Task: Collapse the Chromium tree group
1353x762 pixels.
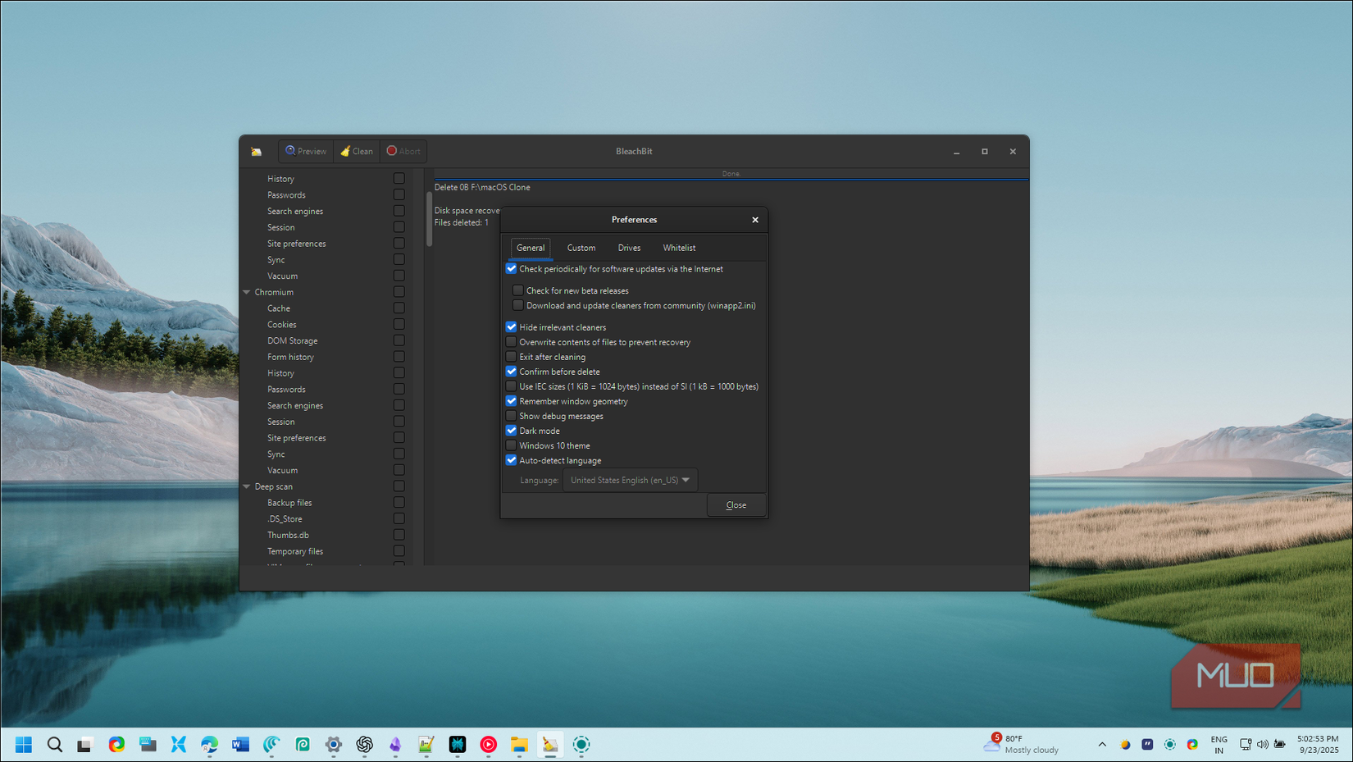Action: click(x=247, y=292)
